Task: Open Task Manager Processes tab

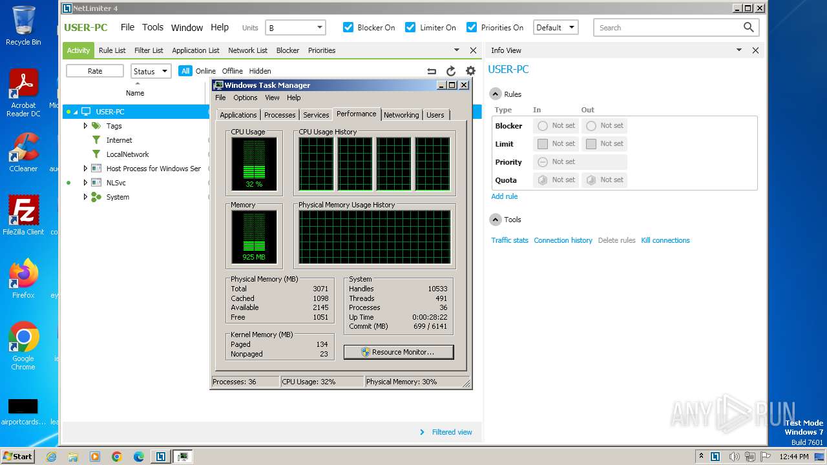Action: click(280, 115)
